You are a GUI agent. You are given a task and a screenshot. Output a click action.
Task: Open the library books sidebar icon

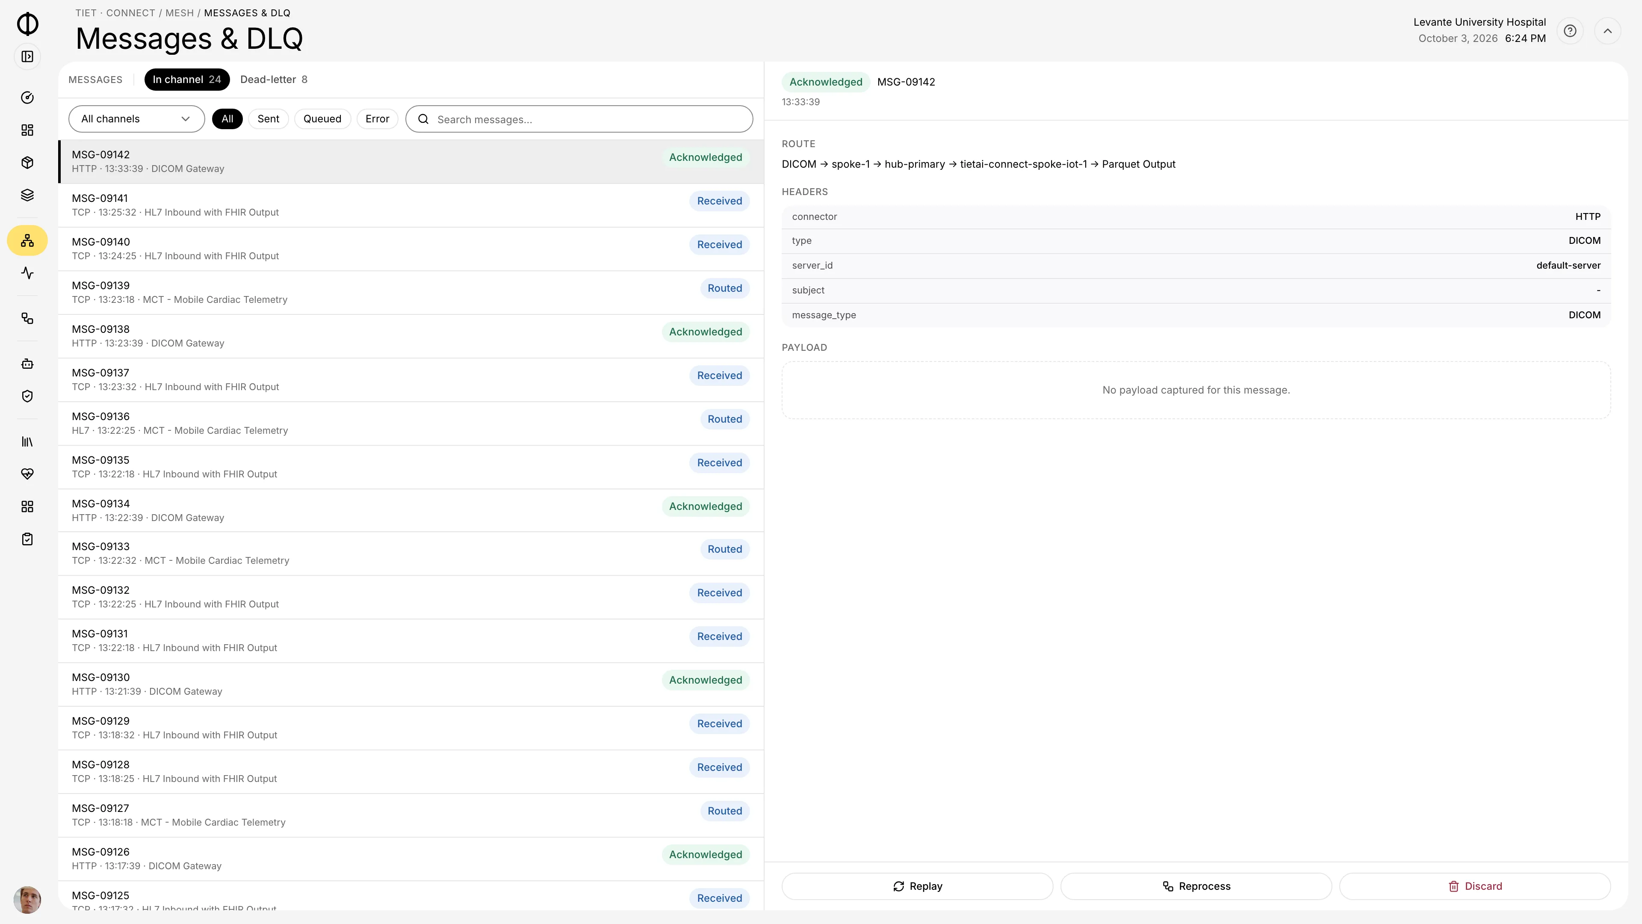27,441
